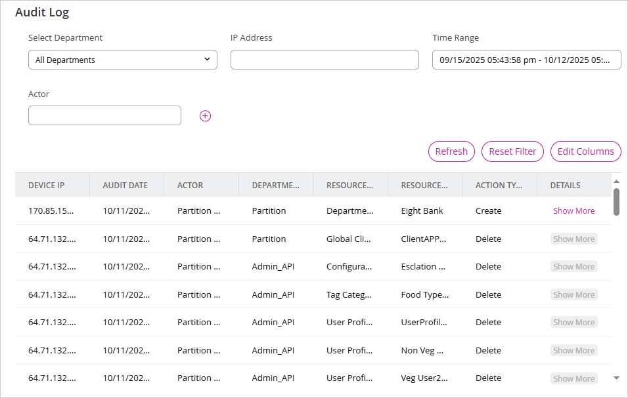Click the Tag Categ... resource type cell
This screenshot has height=398, width=628.
click(349, 295)
